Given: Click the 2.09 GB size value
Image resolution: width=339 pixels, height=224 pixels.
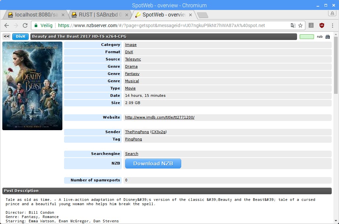Looking at the screenshot, I should pos(132,103).
